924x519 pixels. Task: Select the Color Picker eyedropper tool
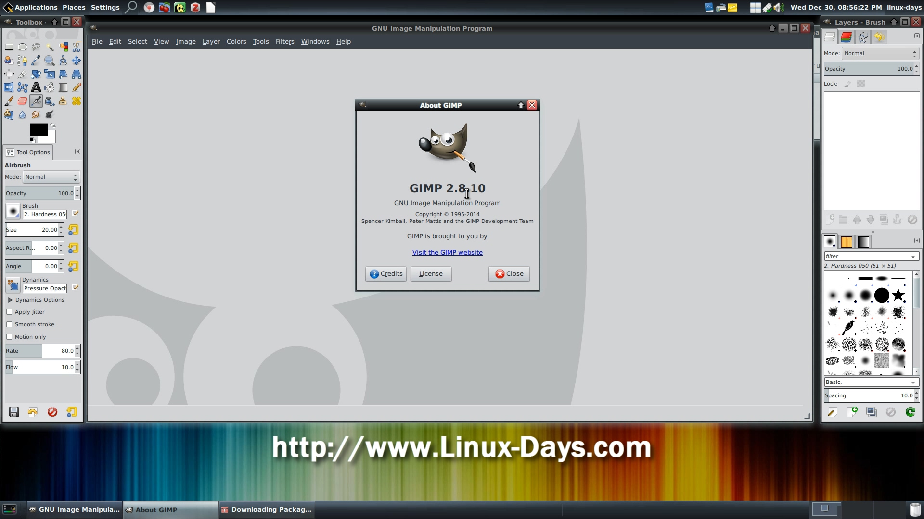36,61
